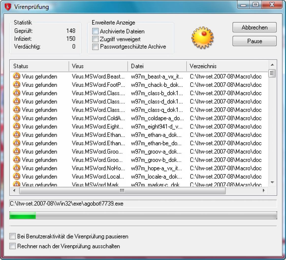Screen dimensions: 286x260
Task: Click the horizontal scrollbar right arrow
Action: pyautogui.click(x=264, y=190)
